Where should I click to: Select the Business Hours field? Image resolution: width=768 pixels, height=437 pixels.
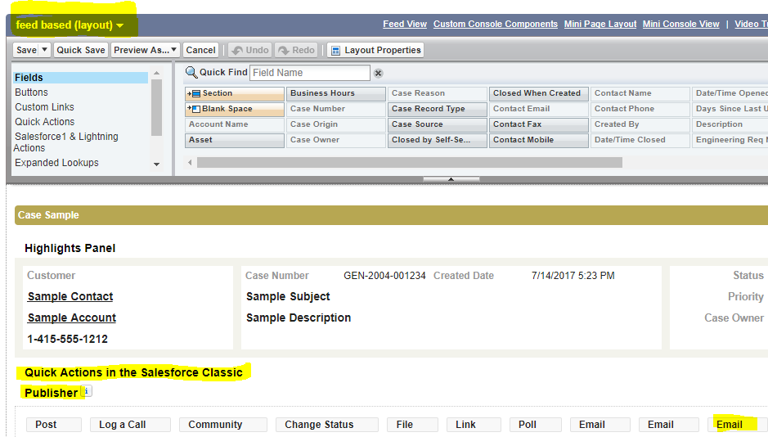pos(336,93)
